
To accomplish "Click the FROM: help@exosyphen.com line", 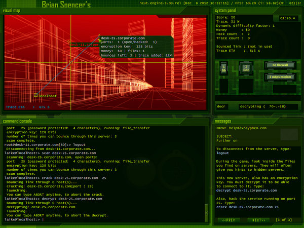I will (x=241, y=128).
